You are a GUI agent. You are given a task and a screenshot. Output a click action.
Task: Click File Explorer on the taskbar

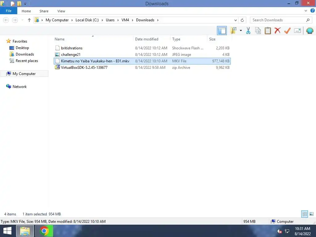[x=25, y=231]
